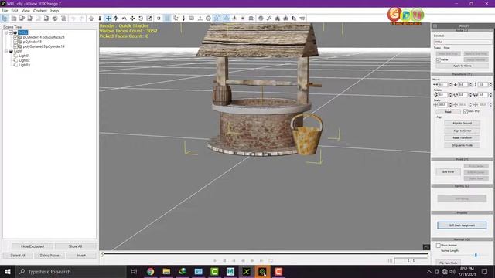Screen dimensions: 495x278
Task: Open the View menu
Action: click(26, 11)
